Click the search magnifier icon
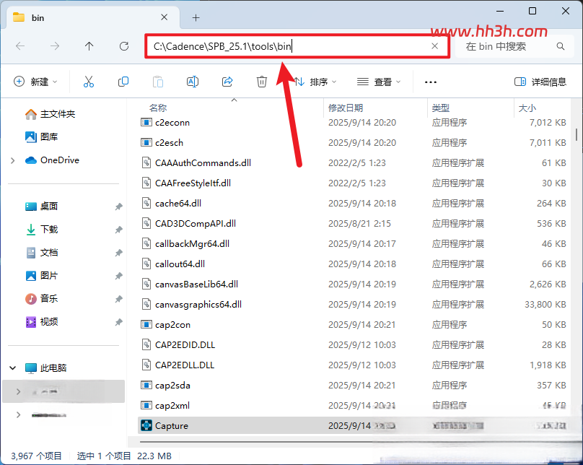 tap(561, 46)
